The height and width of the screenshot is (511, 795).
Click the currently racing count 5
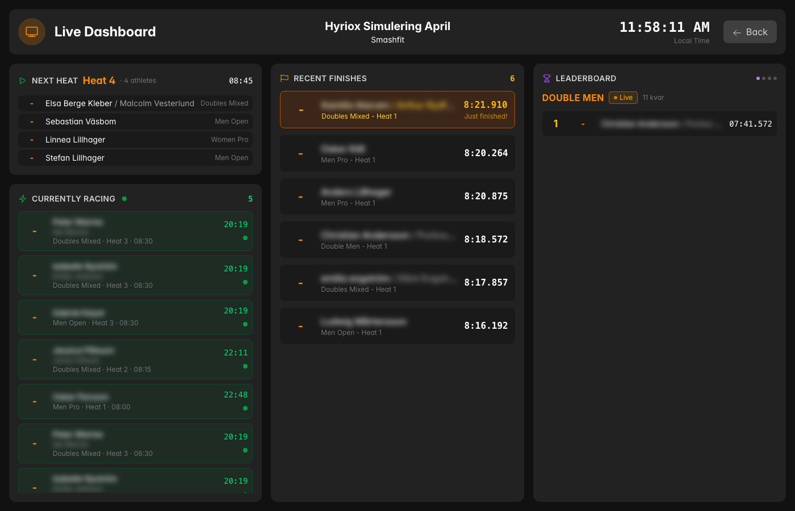click(250, 199)
